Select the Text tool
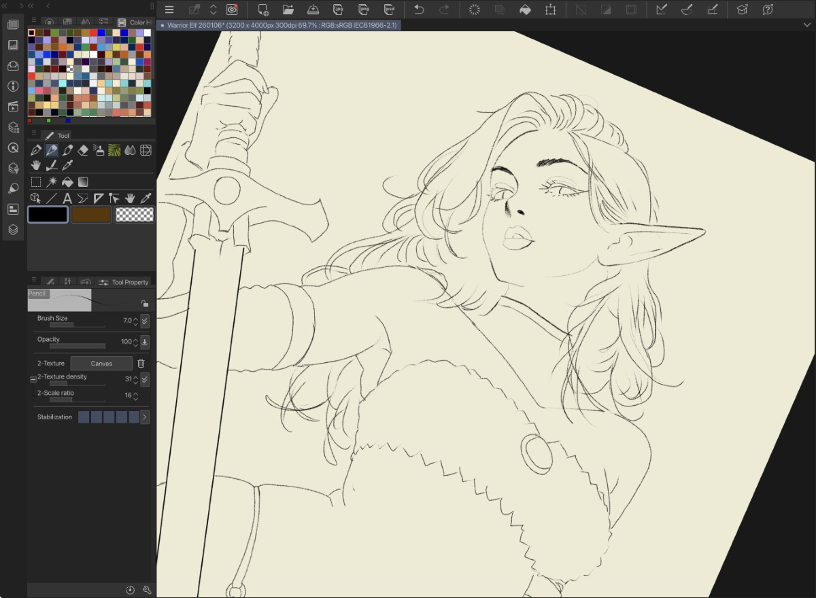Screen dimensions: 816x598 tap(67, 198)
